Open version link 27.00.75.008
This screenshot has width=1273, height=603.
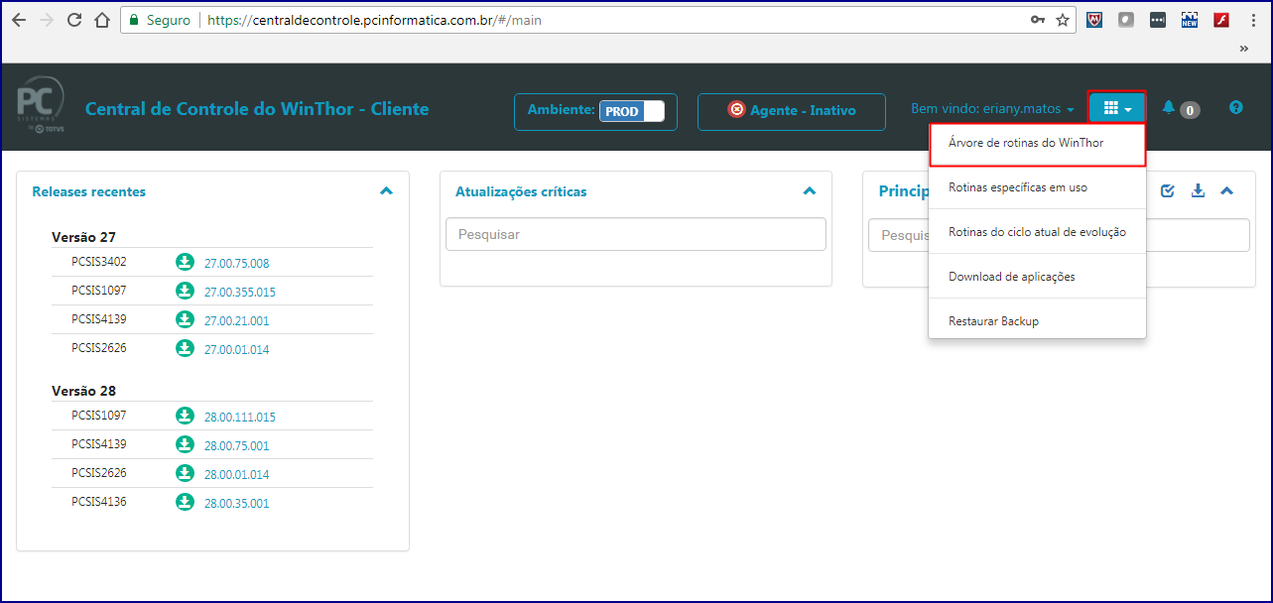pyautogui.click(x=236, y=264)
